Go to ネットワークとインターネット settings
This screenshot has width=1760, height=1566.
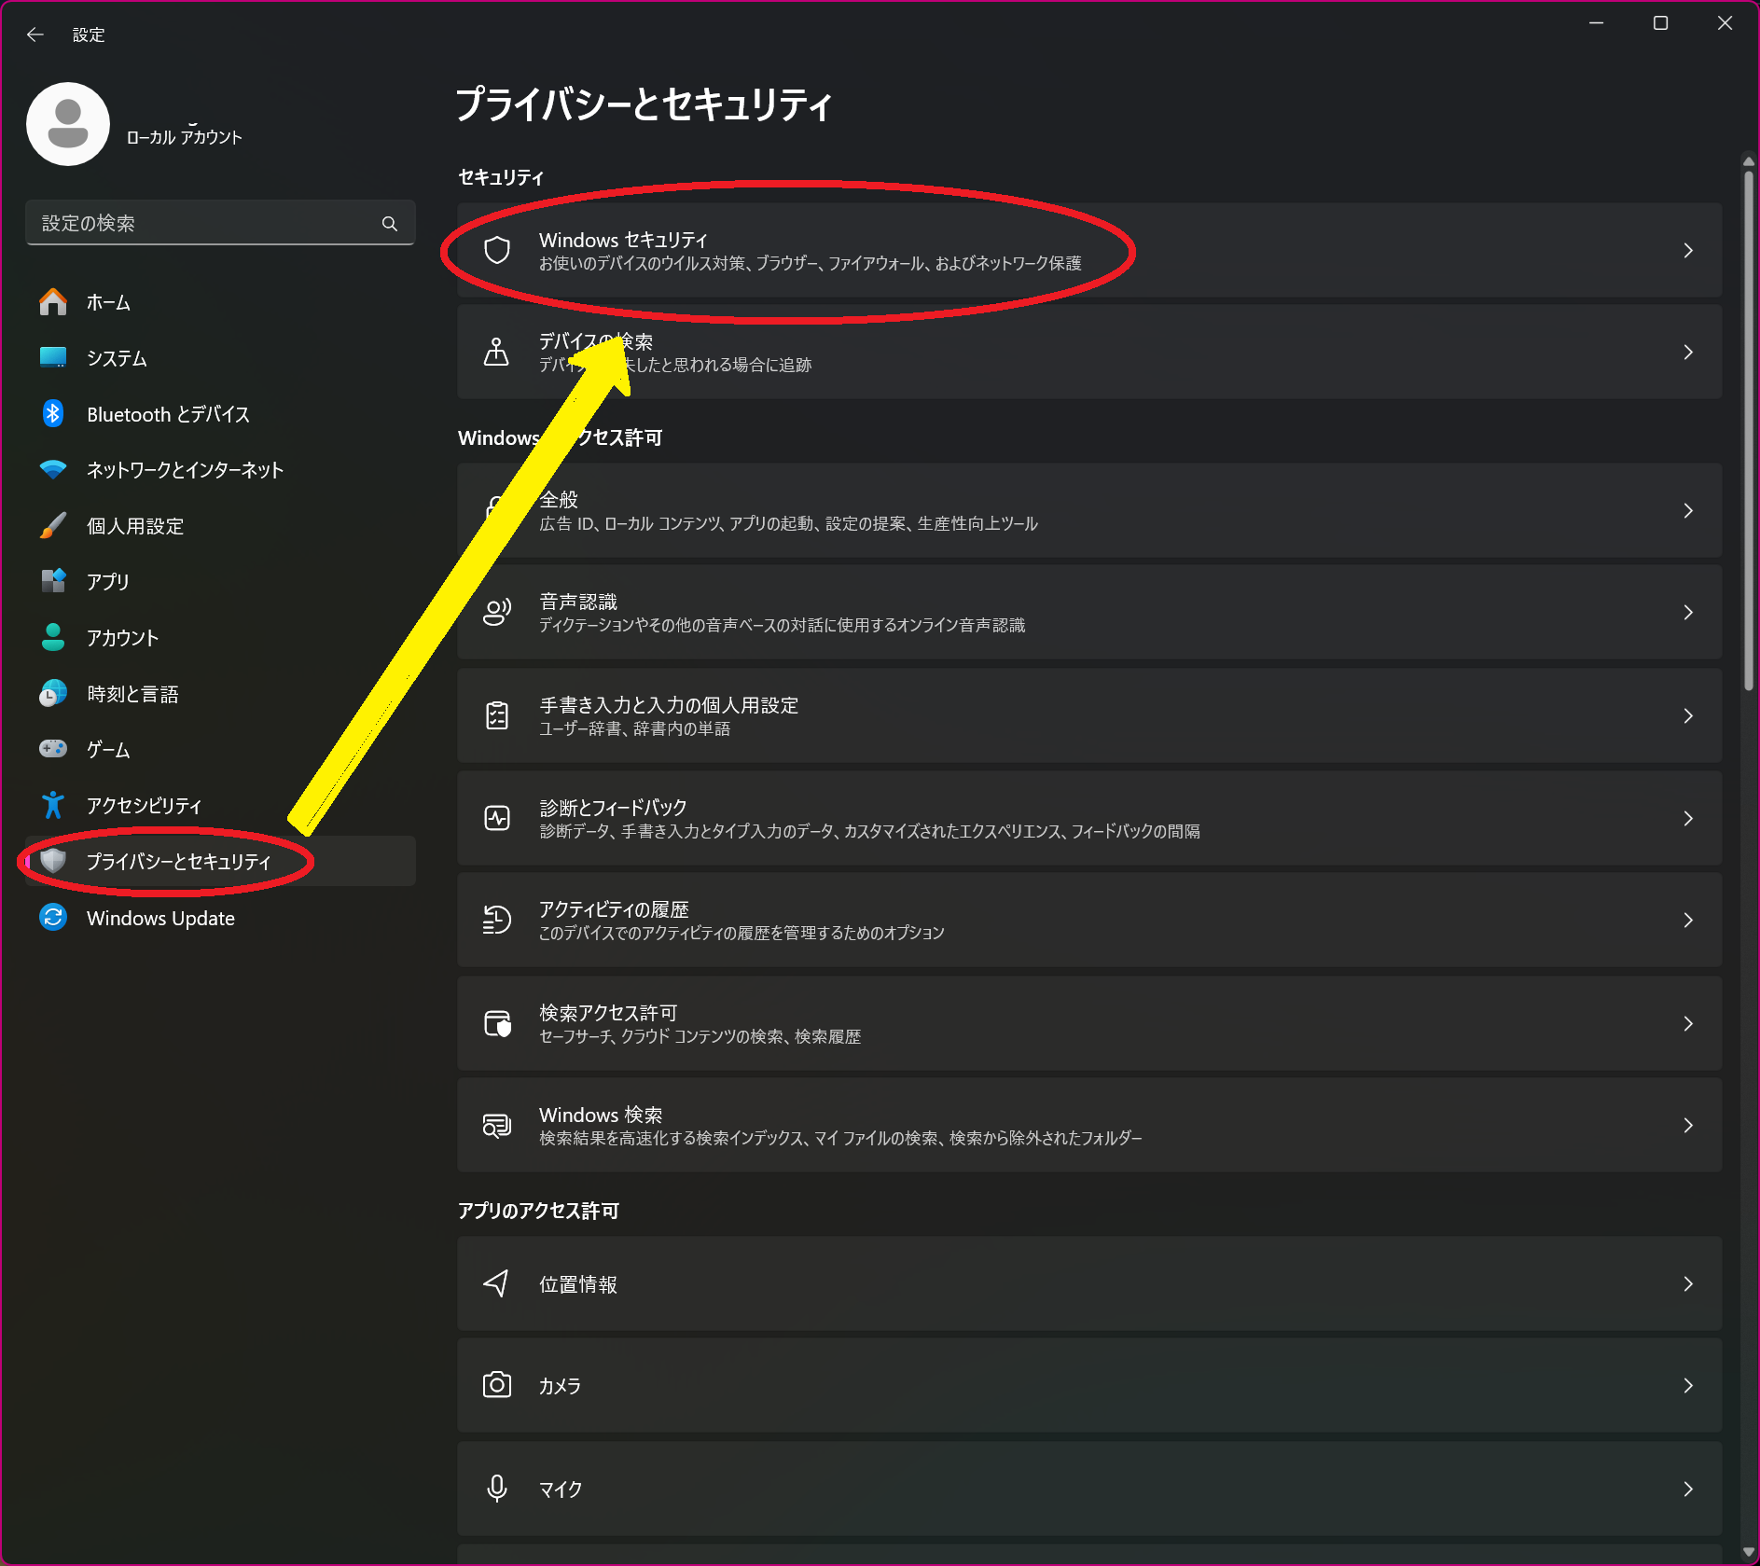pos(185,470)
